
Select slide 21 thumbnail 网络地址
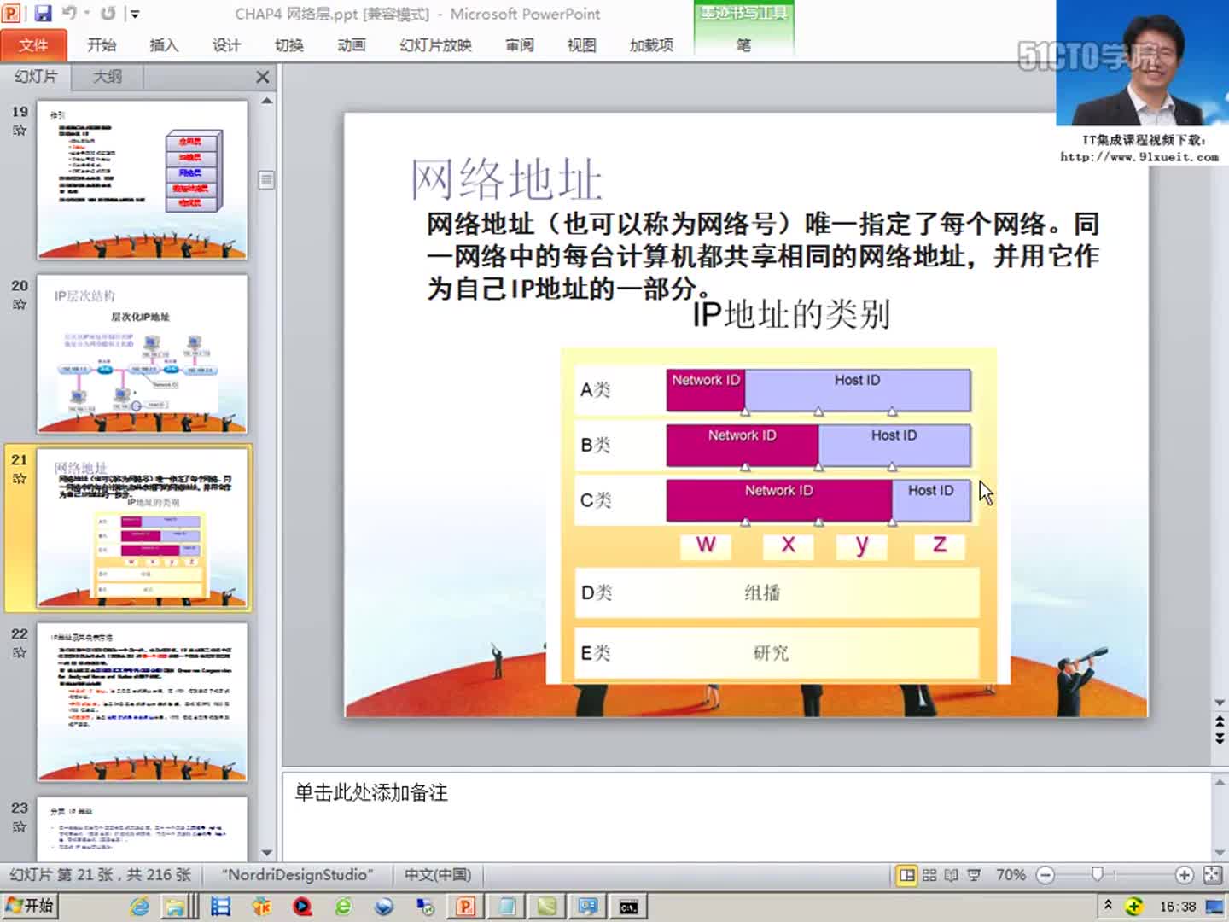click(x=143, y=528)
